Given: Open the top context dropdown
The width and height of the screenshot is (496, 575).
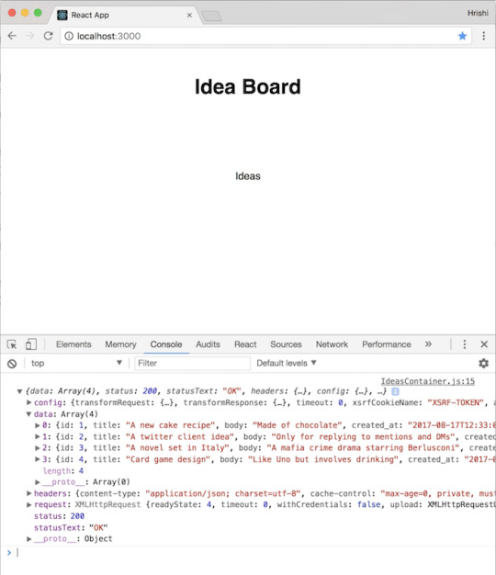Looking at the screenshot, I should click(x=76, y=363).
